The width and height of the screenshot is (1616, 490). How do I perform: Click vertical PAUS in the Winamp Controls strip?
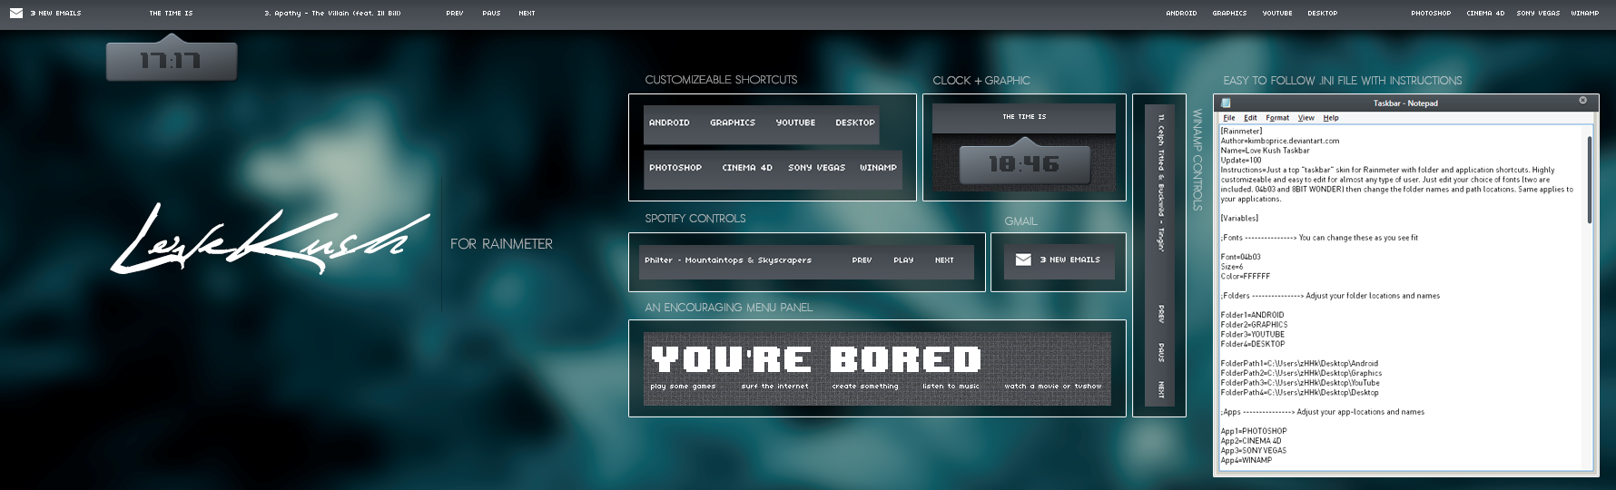[x=1160, y=352]
